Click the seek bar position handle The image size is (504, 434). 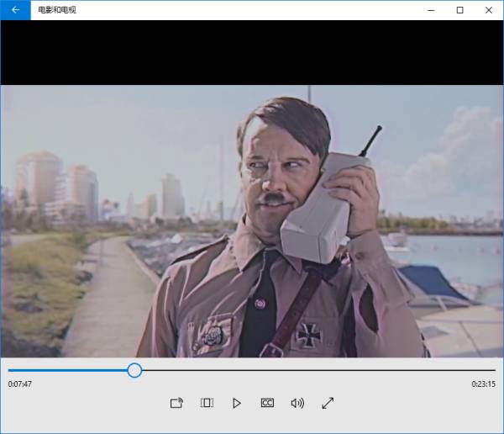[x=134, y=370]
